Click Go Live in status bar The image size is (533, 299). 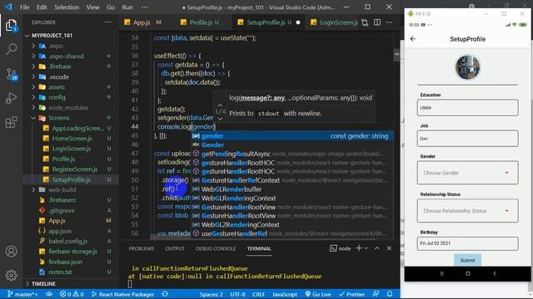[318, 294]
